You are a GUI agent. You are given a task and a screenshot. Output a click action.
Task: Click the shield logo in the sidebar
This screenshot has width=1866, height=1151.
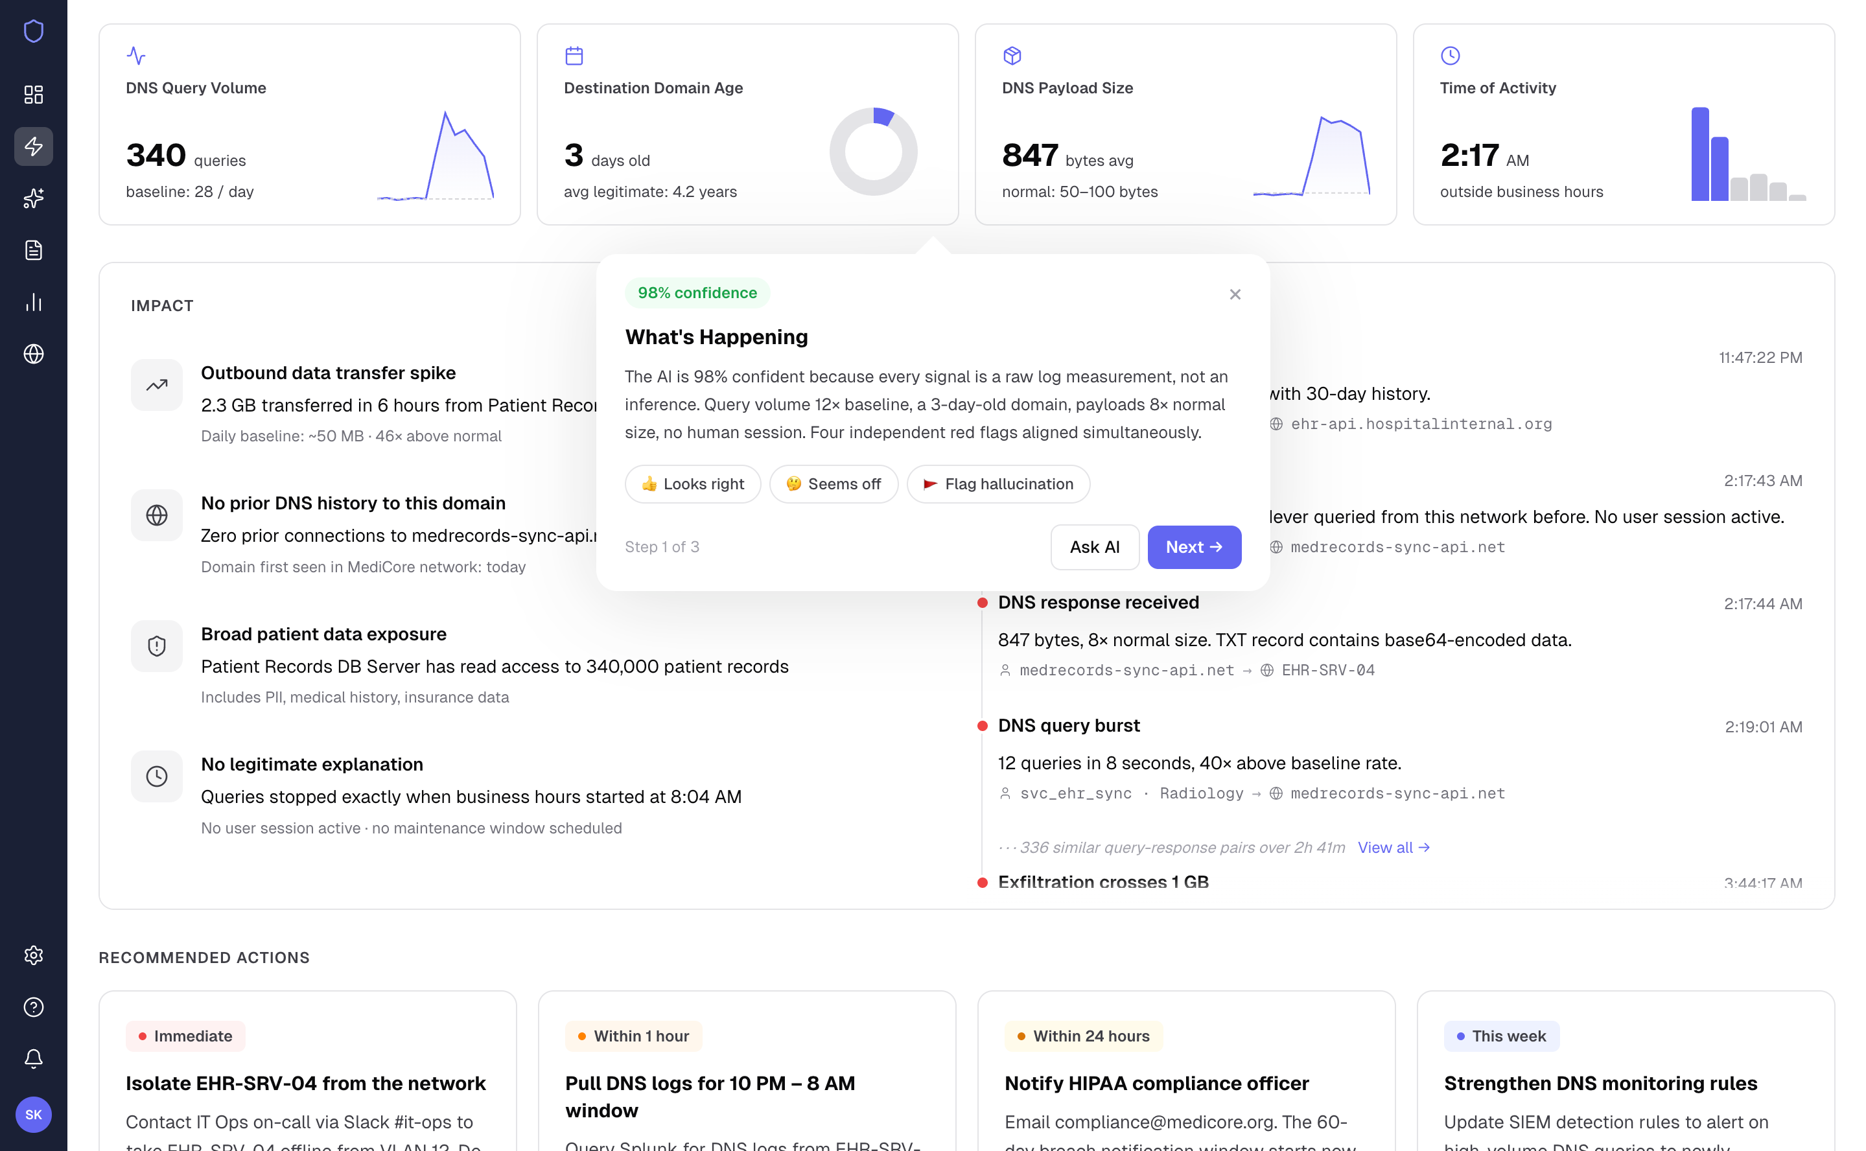[34, 31]
